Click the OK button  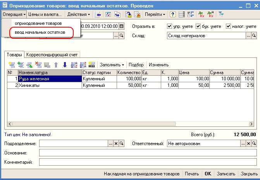(208, 174)
